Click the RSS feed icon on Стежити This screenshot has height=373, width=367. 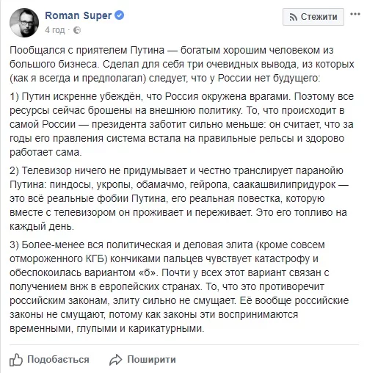pyautogui.click(x=294, y=17)
